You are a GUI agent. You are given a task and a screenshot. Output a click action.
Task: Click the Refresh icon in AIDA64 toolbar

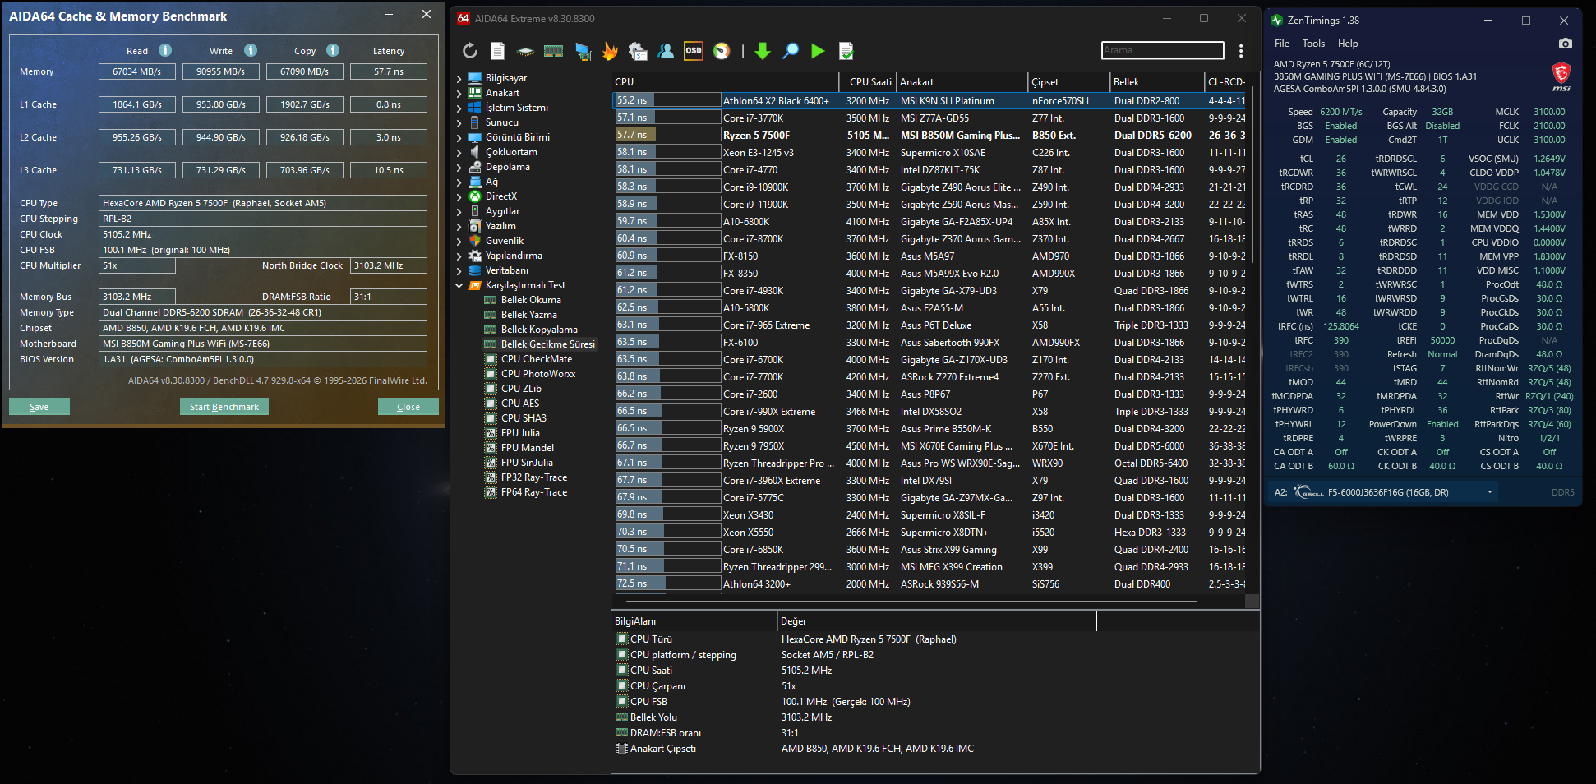pos(470,51)
